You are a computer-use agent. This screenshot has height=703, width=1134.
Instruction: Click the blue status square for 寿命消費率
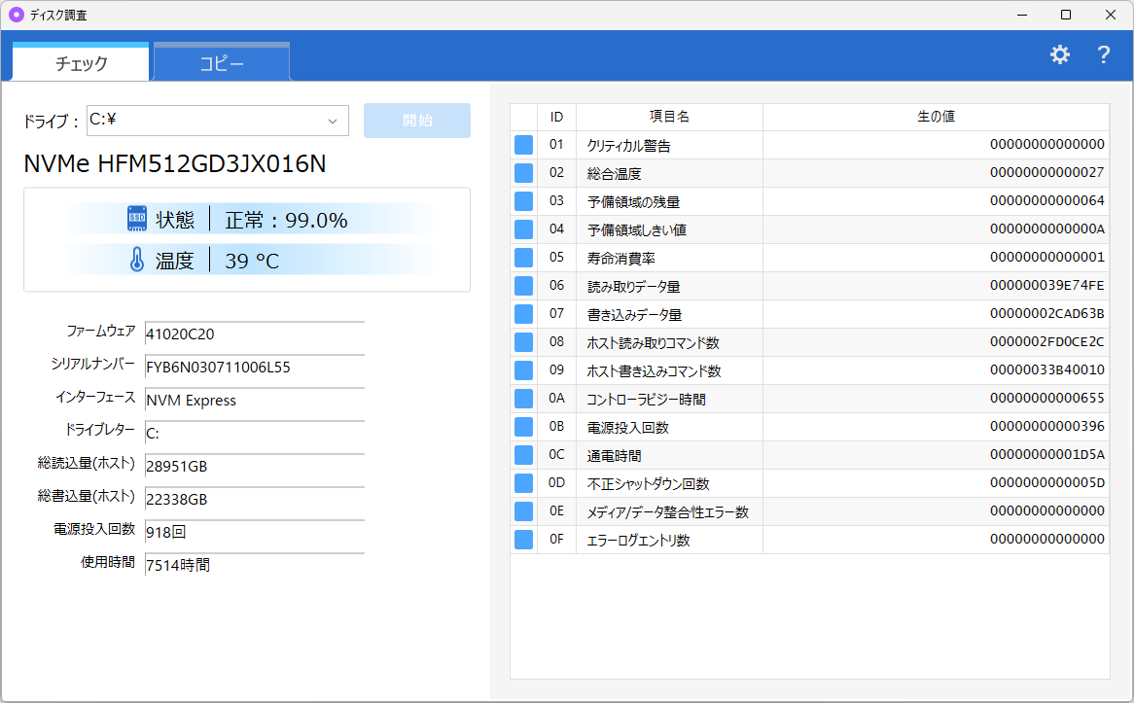[x=524, y=258]
